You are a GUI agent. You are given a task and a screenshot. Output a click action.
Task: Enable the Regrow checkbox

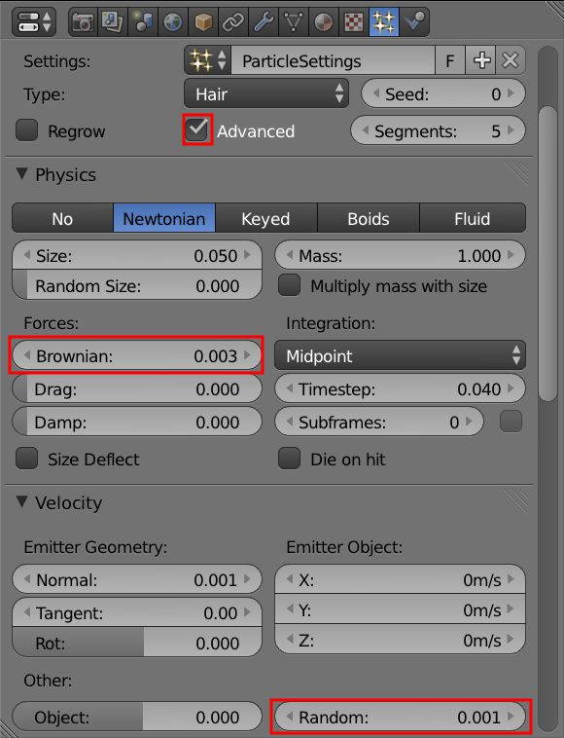[x=27, y=130]
